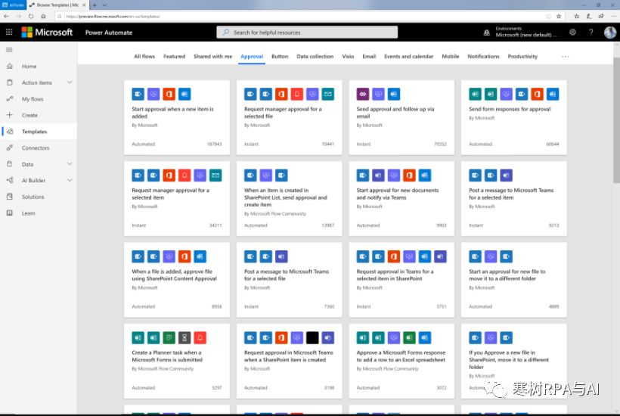Image resolution: width=620 pixels, height=416 pixels.
Task: Click the Learn book icon
Action: point(10,213)
